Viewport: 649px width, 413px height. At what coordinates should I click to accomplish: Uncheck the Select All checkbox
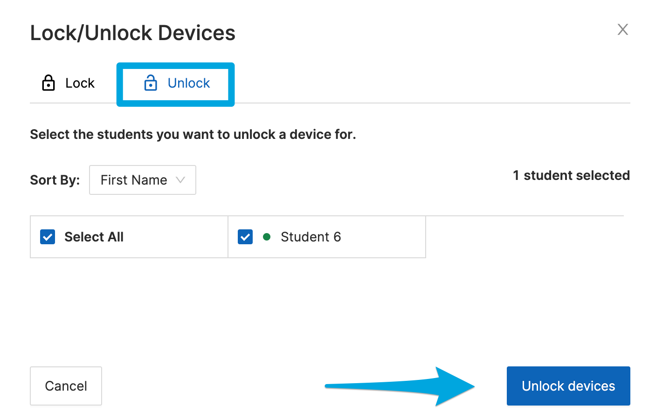point(48,237)
